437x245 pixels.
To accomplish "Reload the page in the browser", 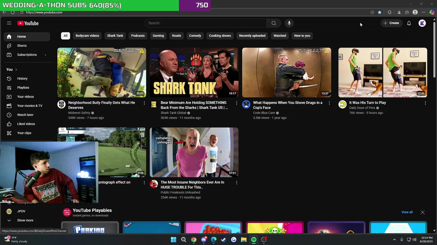I will point(13,12).
